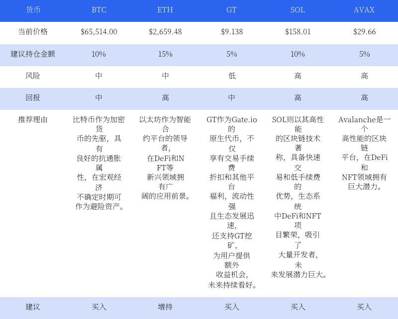Select the 增持 recommendation cell
Image resolution: width=398 pixels, height=319 pixels.
click(165, 307)
